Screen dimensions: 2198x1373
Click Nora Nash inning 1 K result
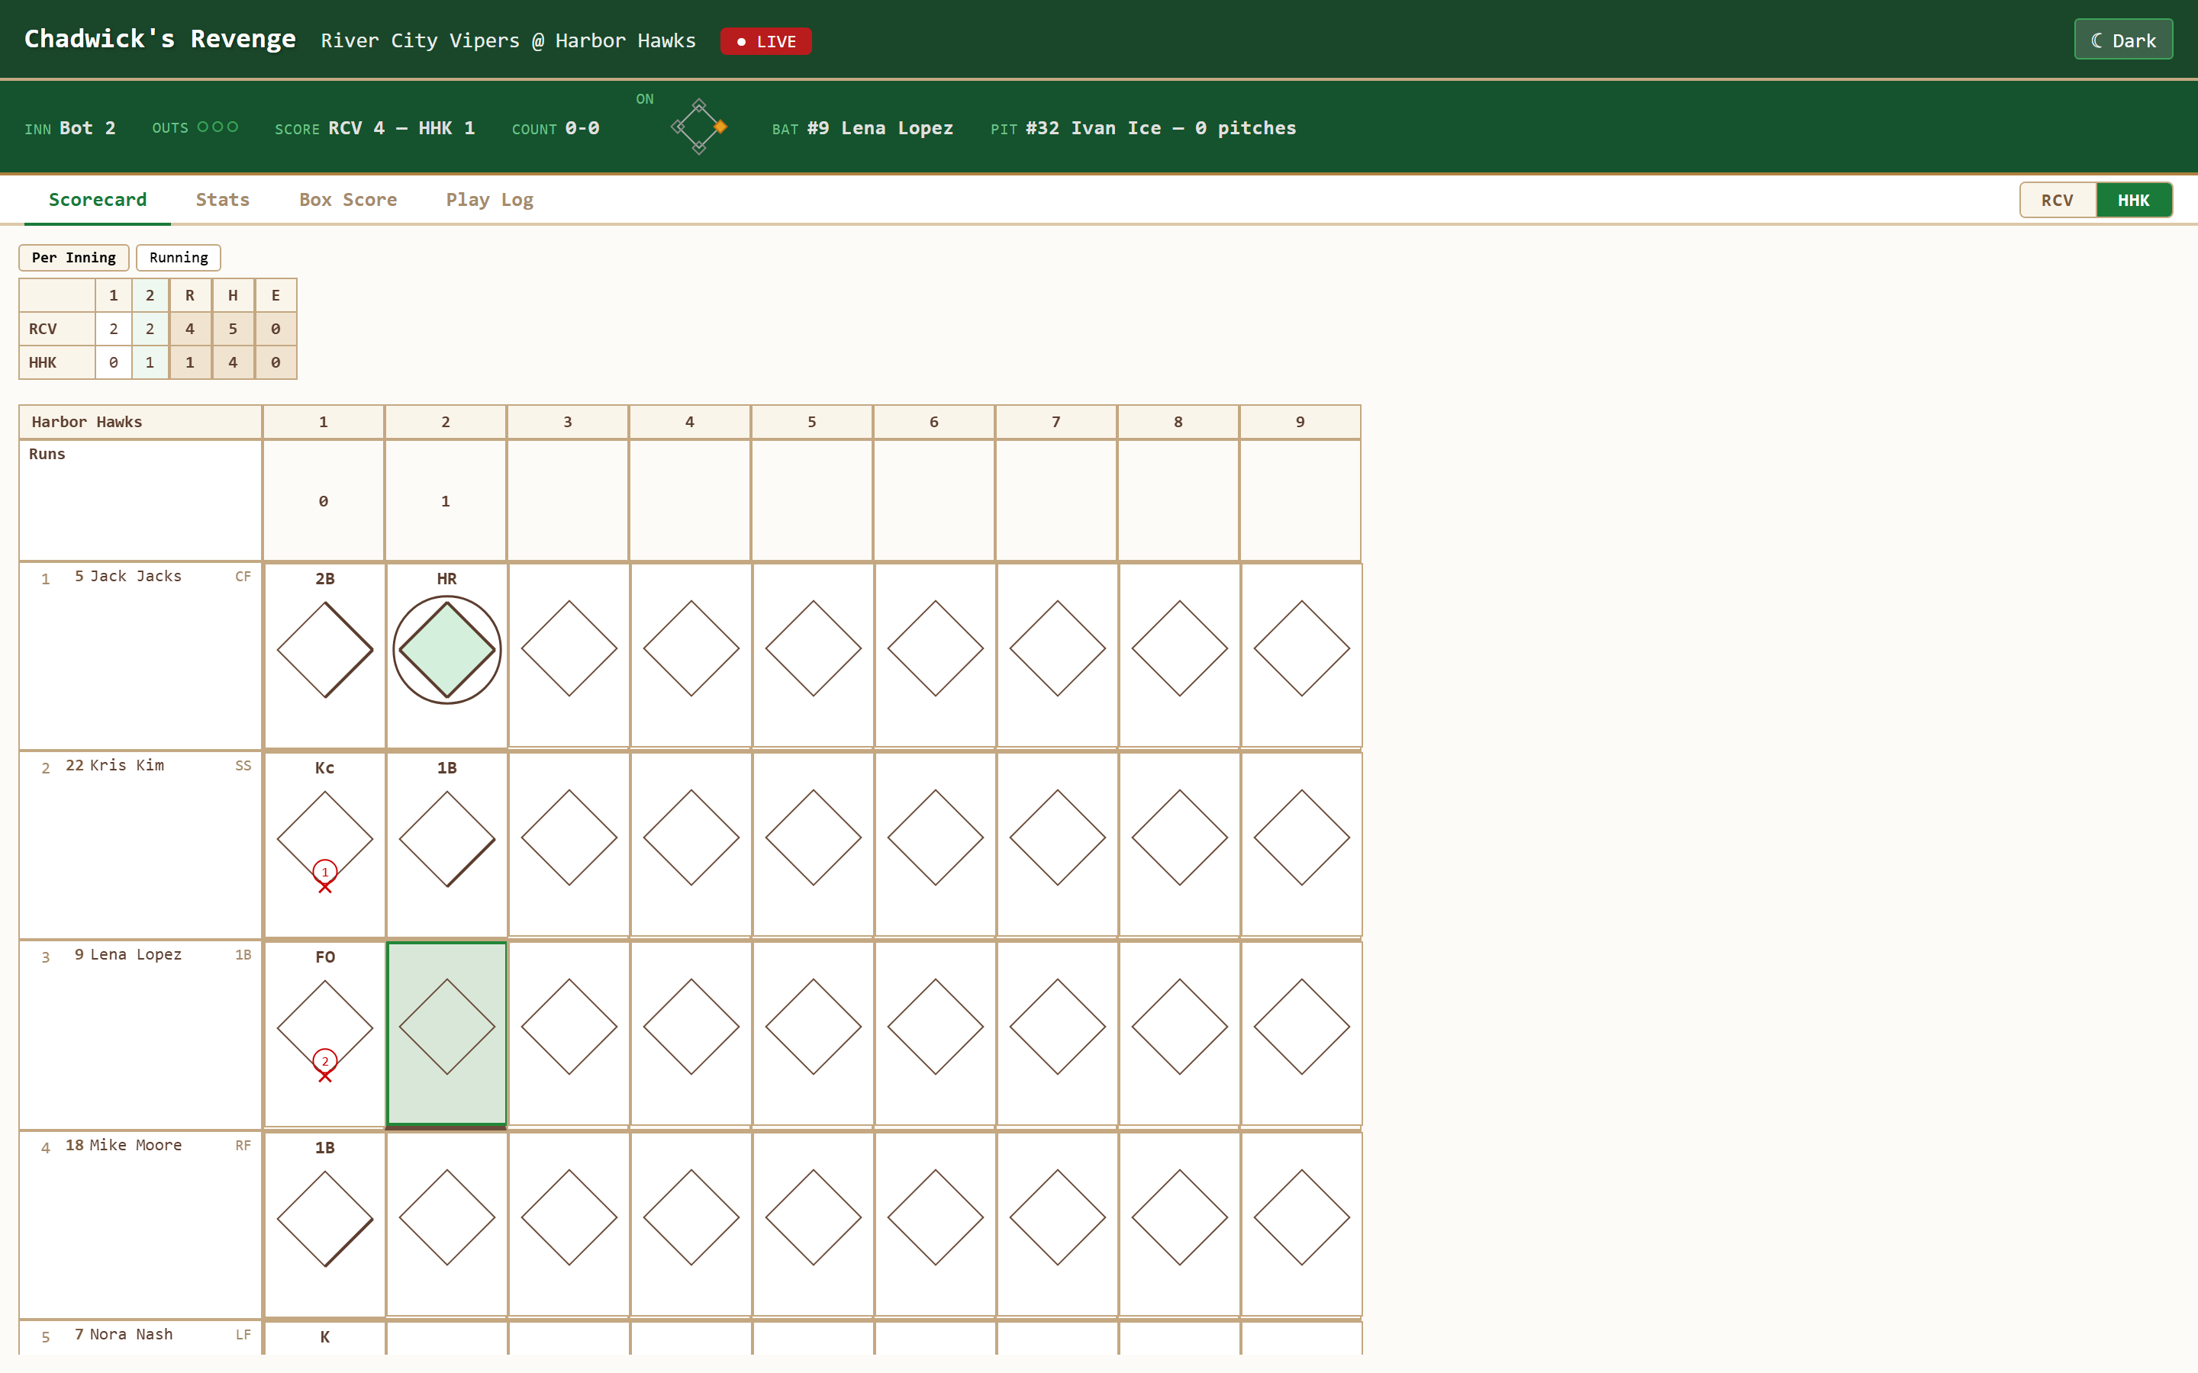point(325,1336)
